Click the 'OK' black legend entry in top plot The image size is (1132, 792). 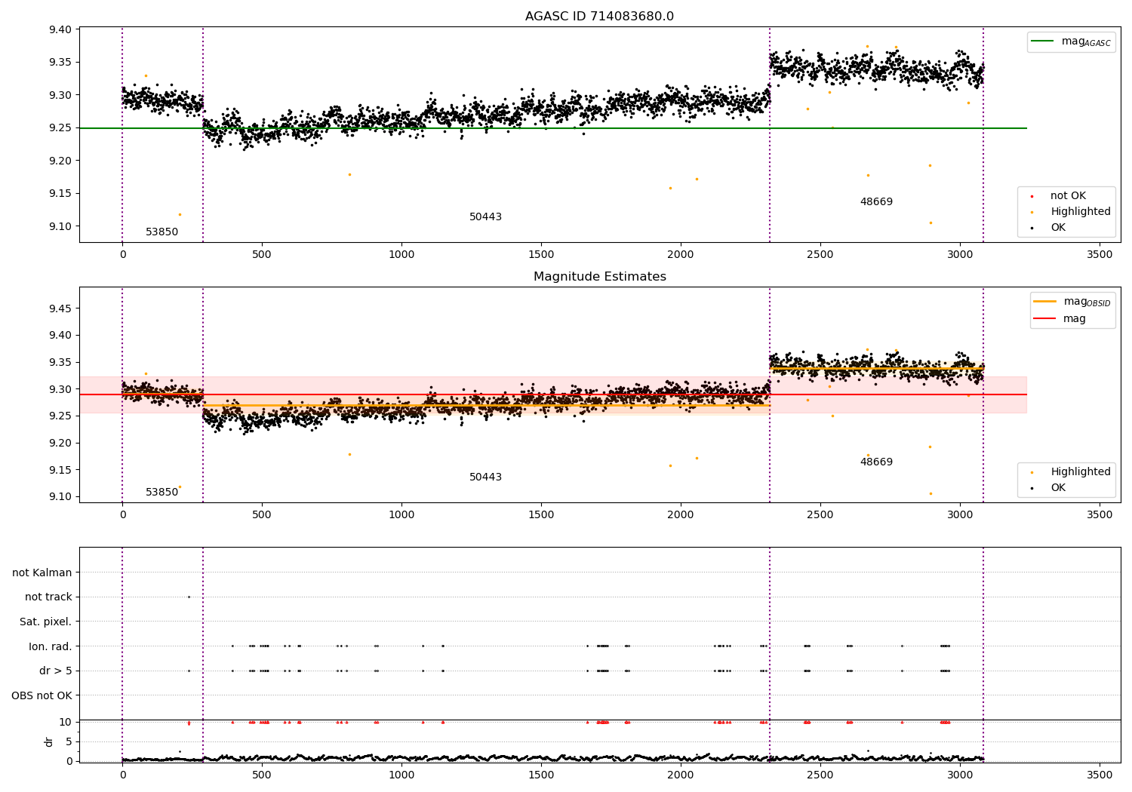click(1048, 228)
